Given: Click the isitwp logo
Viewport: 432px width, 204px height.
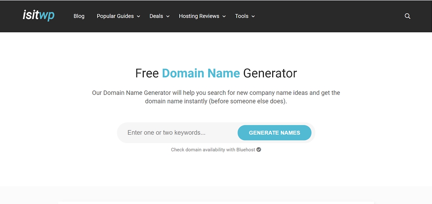Looking at the screenshot, I should (x=38, y=15).
